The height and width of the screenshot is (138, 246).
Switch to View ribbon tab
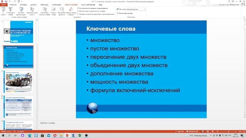point(100,5)
